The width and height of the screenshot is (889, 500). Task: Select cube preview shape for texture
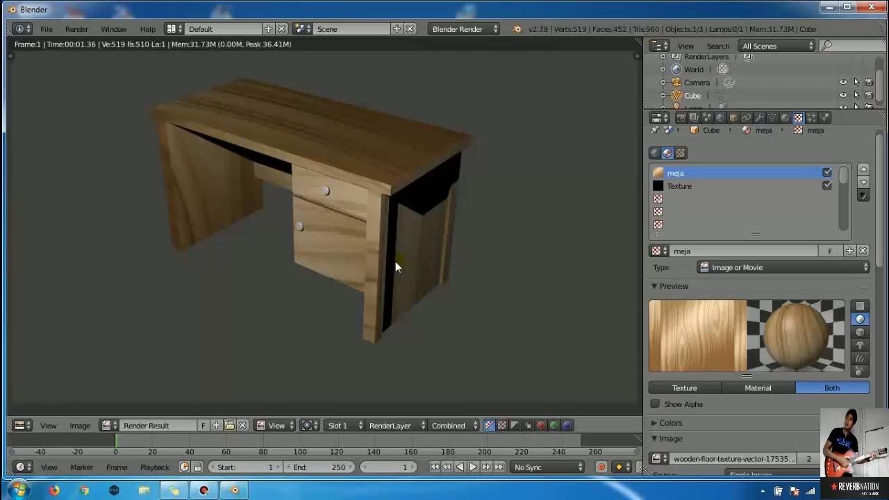click(x=860, y=332)
